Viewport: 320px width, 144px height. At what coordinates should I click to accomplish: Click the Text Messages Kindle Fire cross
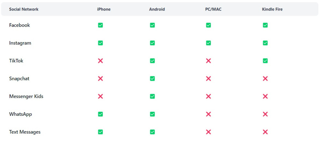(265, 132)
